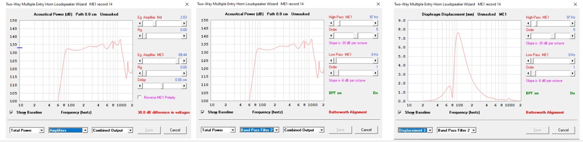Close the Amplifiers wizard window

tap(187, 4)
